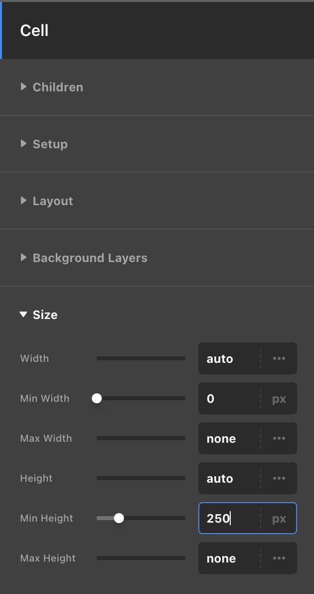Open Height unit options ellipsis
This screenshot has width=314, height=594.
pyautogui.click(x=279, y=478)
